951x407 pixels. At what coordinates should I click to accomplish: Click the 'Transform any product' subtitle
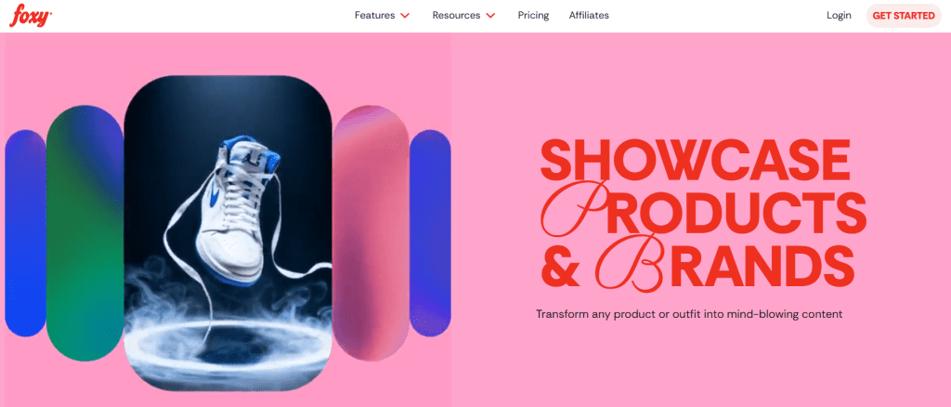[x=690, y=314]
